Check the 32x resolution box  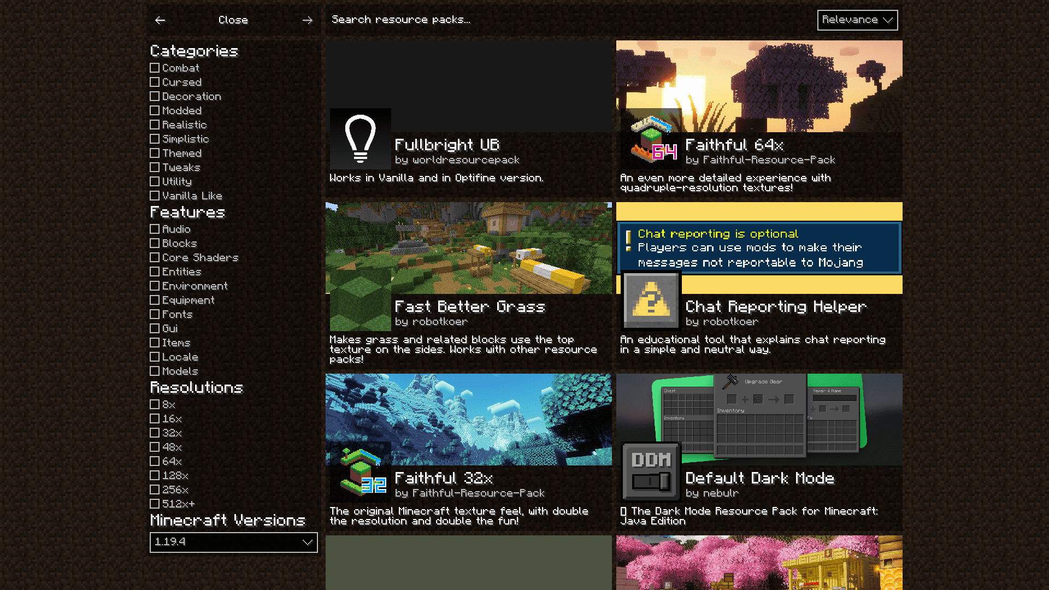tap(155, 433)
